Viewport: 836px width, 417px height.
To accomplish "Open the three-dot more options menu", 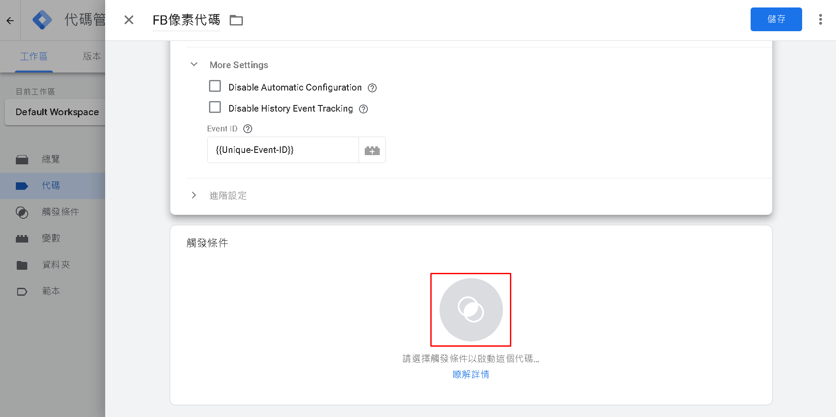I will (x=821, y=19).
